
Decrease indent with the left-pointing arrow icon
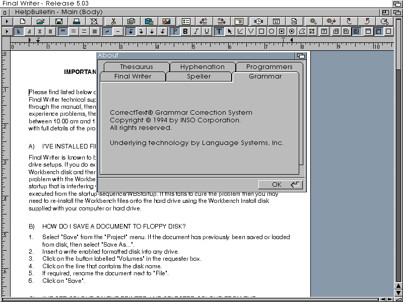(204, 21)
